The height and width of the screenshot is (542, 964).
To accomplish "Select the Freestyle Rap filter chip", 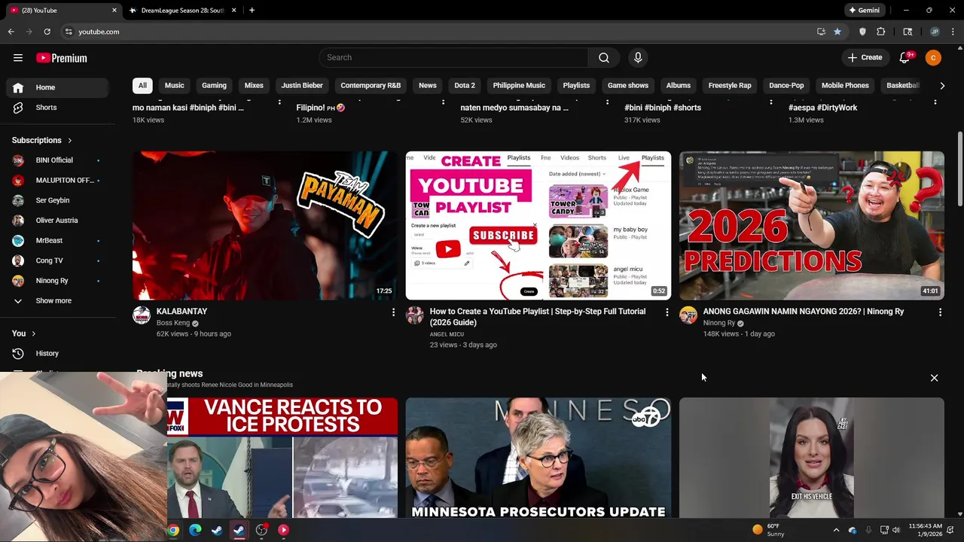I will coord(730,86).
